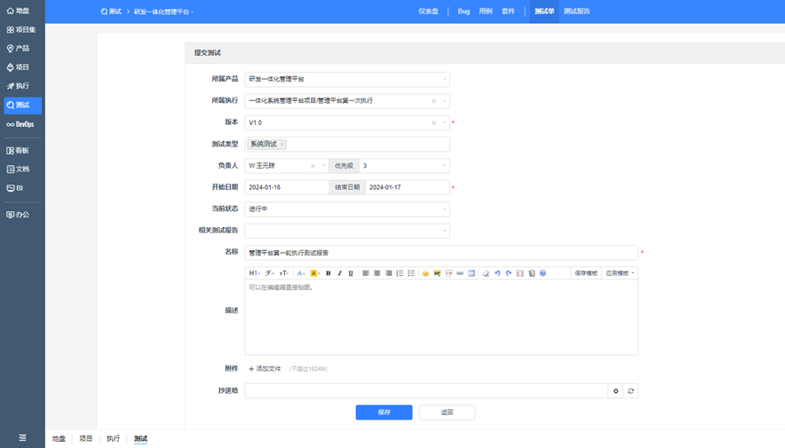Screen dimensions: 785x448
Task: Switch to 用例 tab
Action: (x=486, y=11)
